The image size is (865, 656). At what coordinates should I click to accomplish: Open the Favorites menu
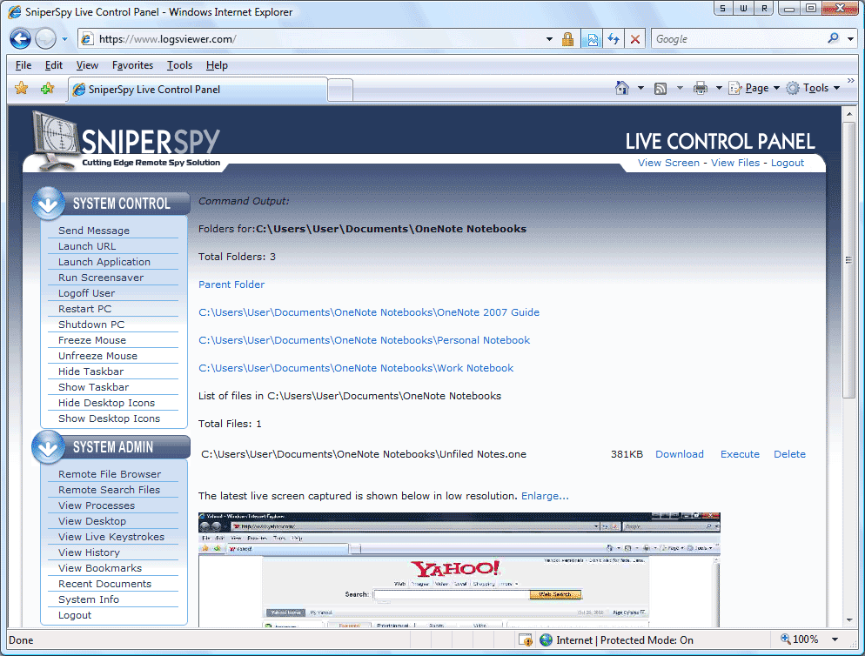(132, 65)
